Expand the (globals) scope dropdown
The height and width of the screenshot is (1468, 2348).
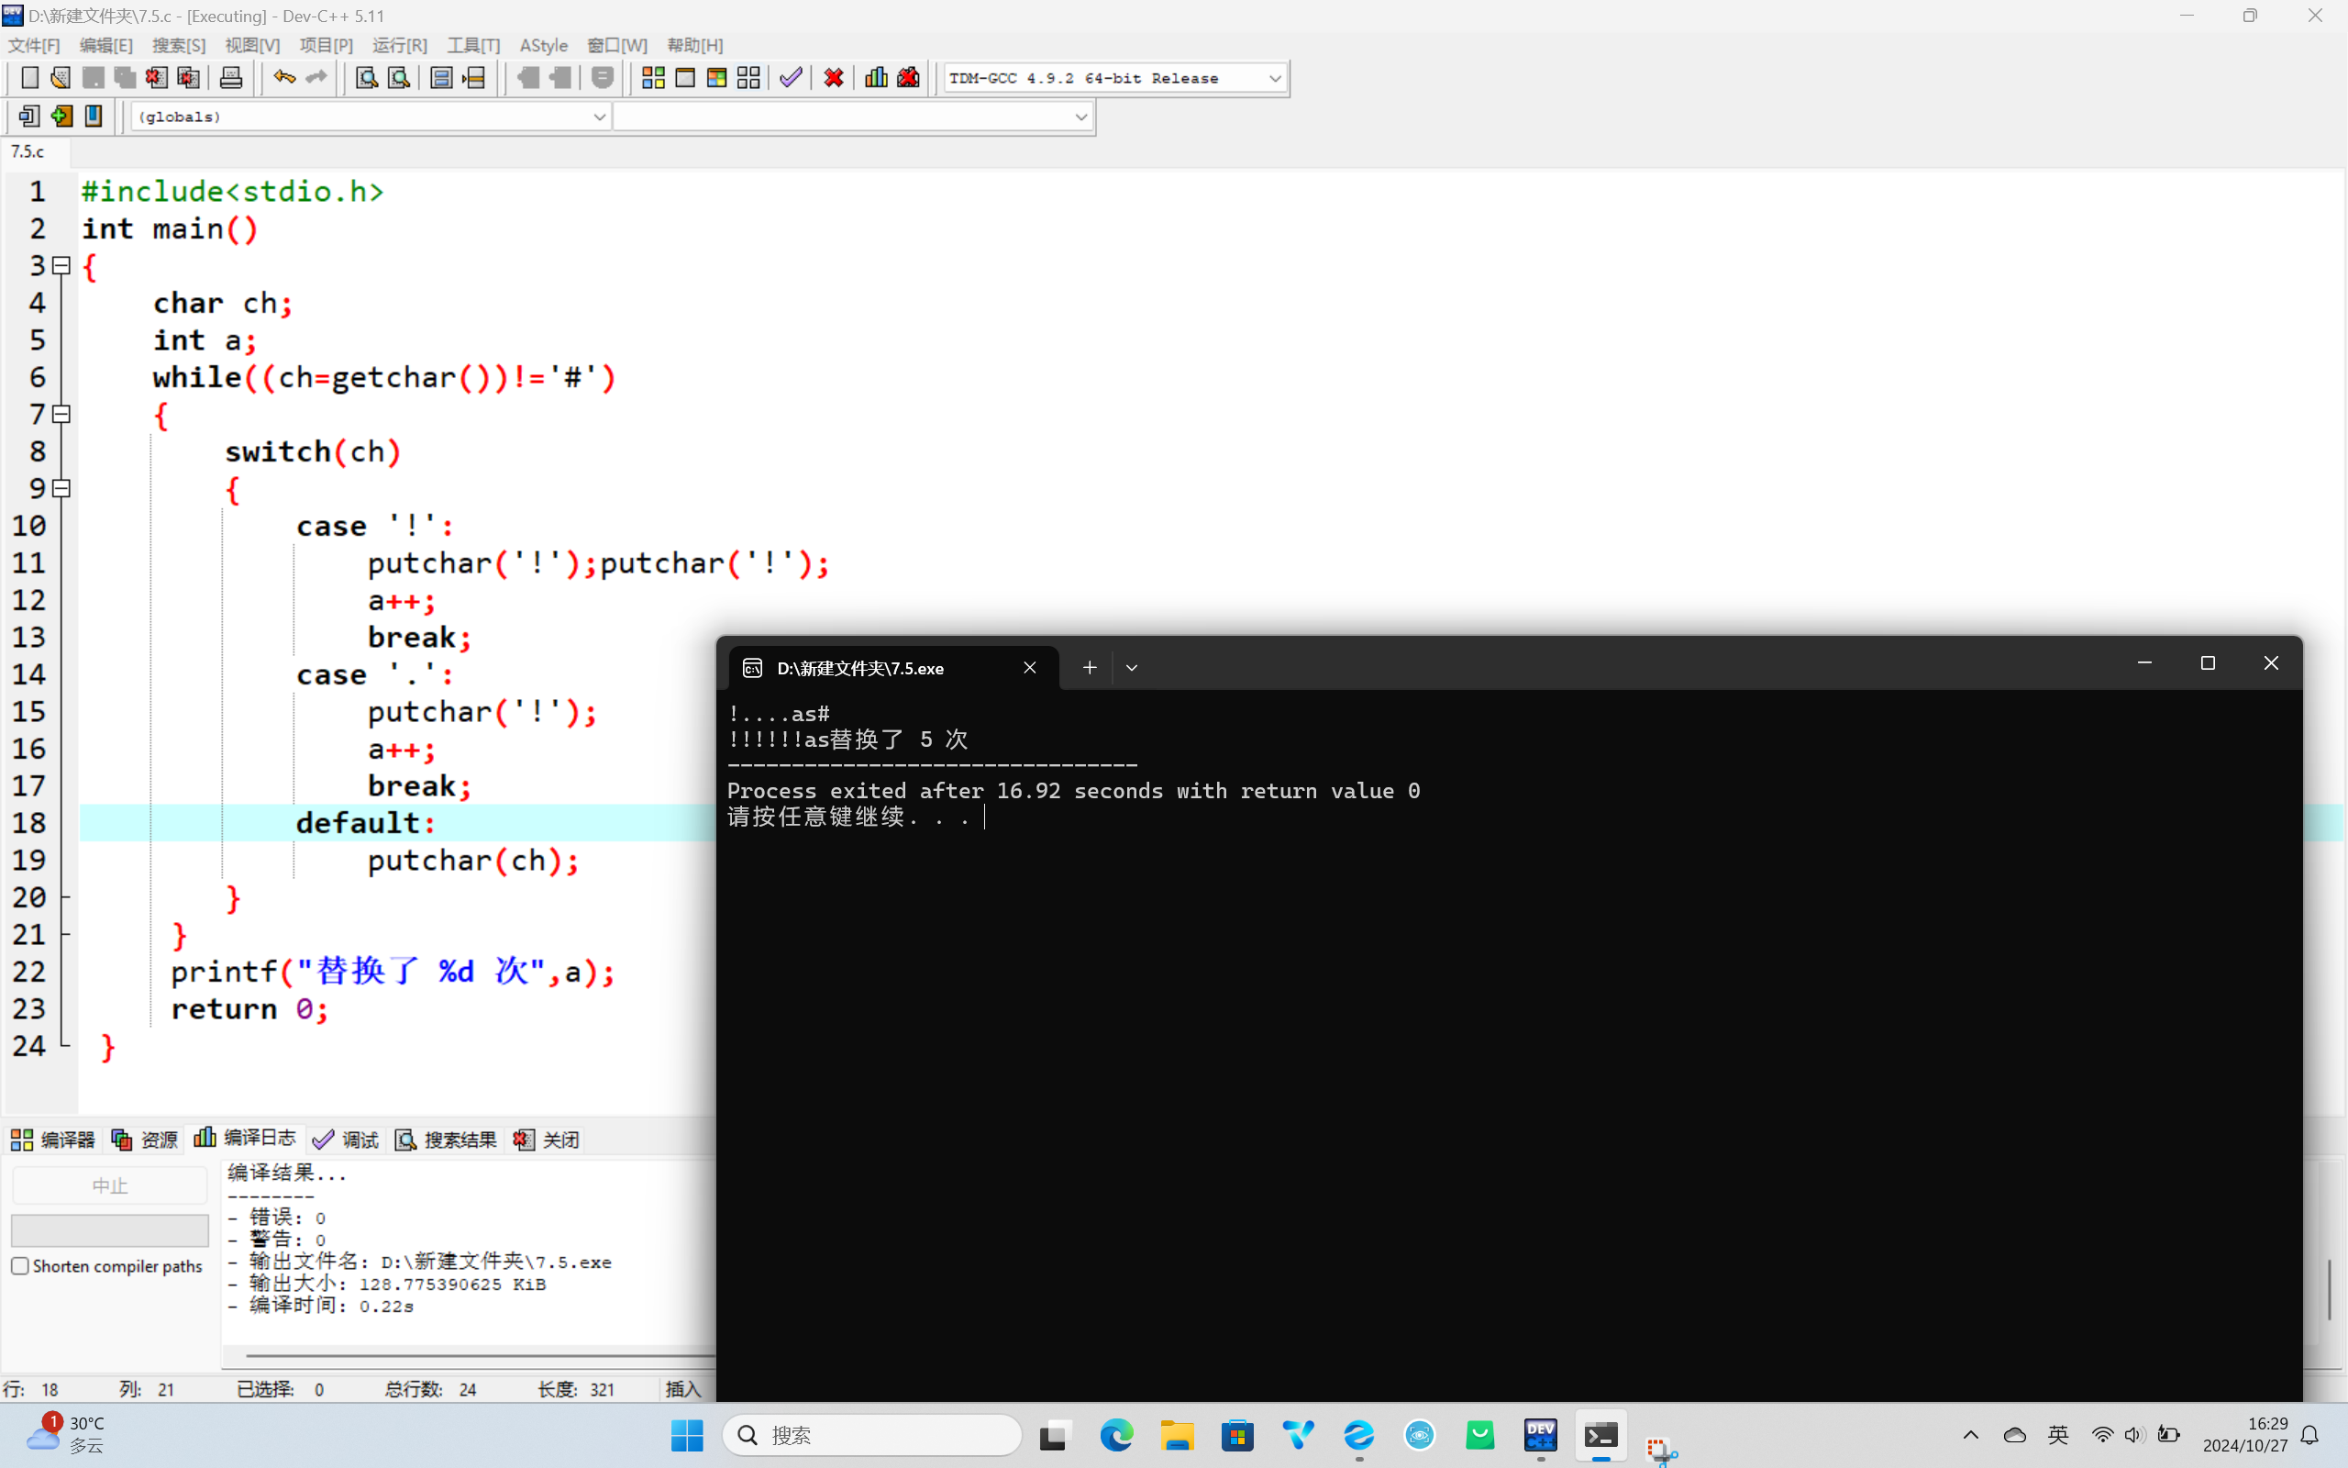click(599, 117)
